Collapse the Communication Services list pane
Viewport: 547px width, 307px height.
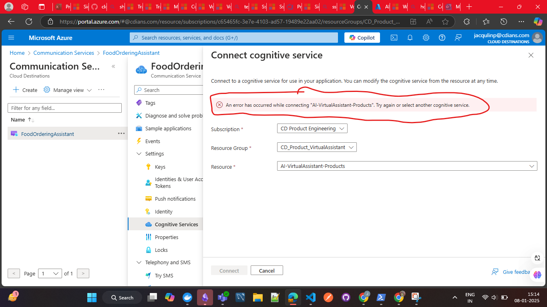[113, 66]
